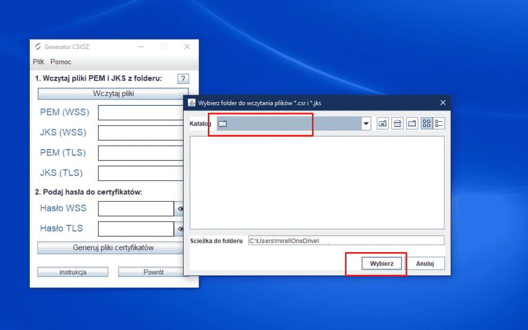Show Hasło WSS password with eye icon
528x330 pixels.
pyautogui.click(x=179, y=209)
